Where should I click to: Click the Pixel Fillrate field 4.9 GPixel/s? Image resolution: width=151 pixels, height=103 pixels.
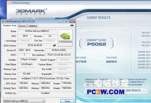pyautogui.click(x=27, y=64)
